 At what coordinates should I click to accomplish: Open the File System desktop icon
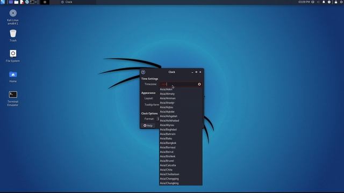tap(13, 54)
